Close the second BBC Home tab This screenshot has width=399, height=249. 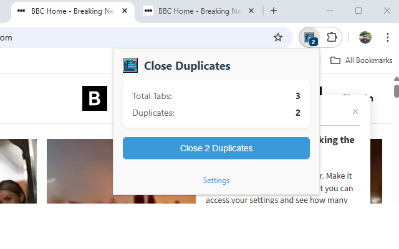click(251, 11)
